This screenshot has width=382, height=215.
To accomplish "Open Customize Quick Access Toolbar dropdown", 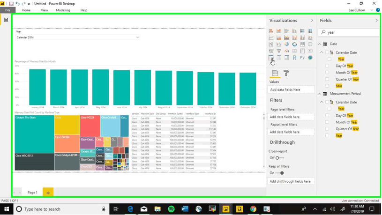I will [29, 4].
